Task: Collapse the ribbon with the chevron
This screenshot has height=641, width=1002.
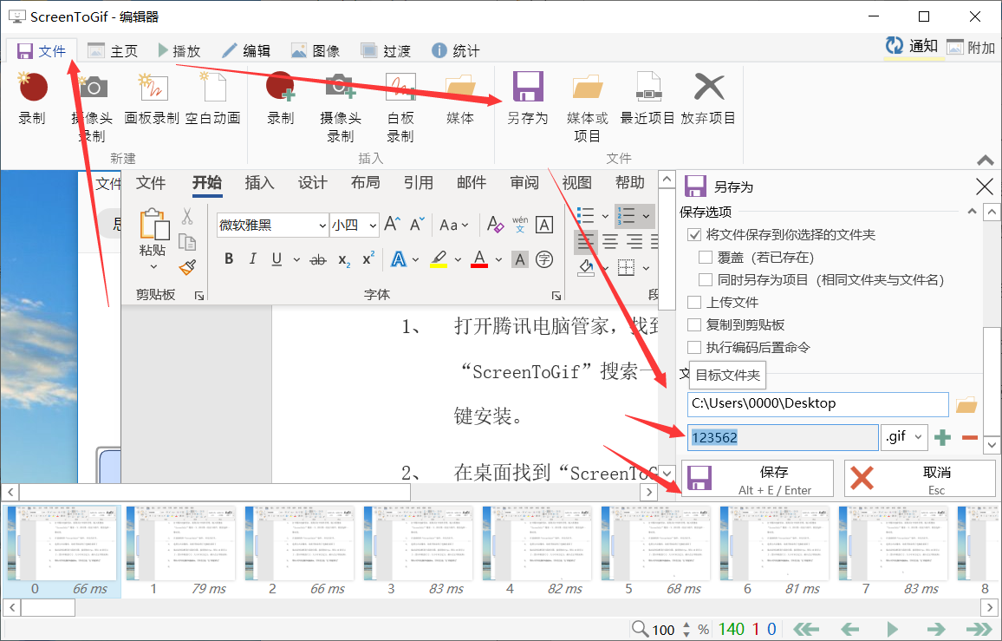Action: 986,160
